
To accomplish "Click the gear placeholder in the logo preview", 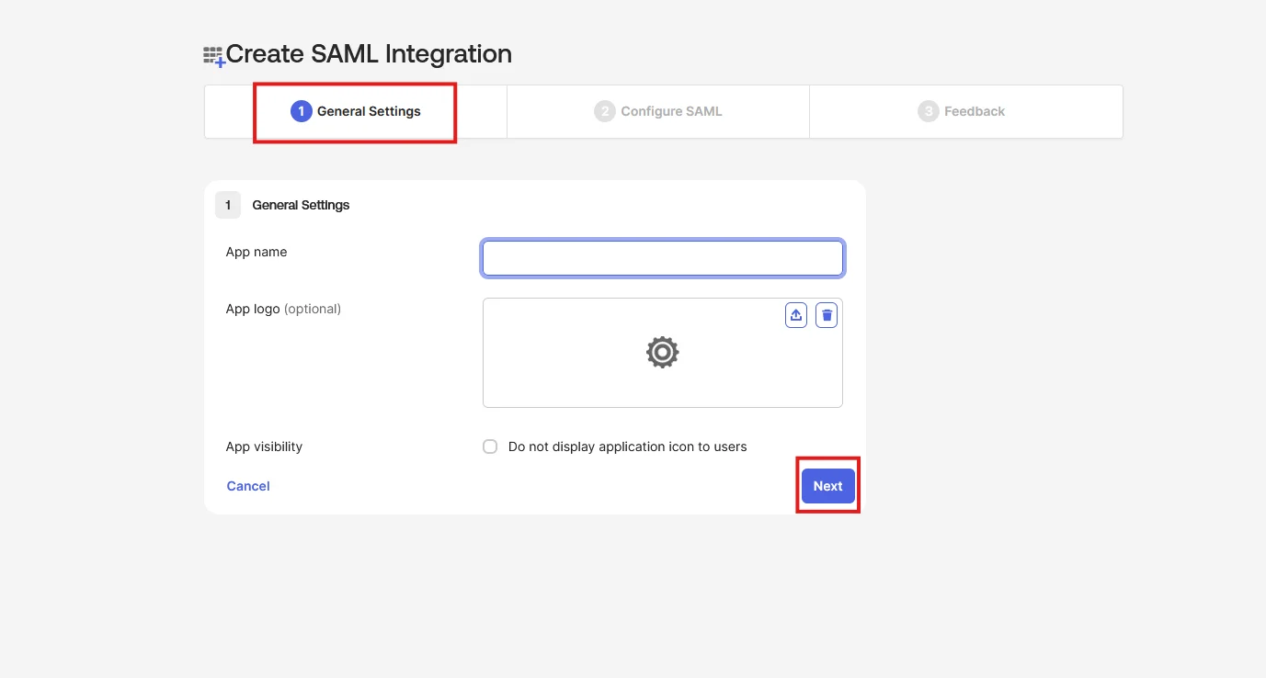I will (662, 352).
